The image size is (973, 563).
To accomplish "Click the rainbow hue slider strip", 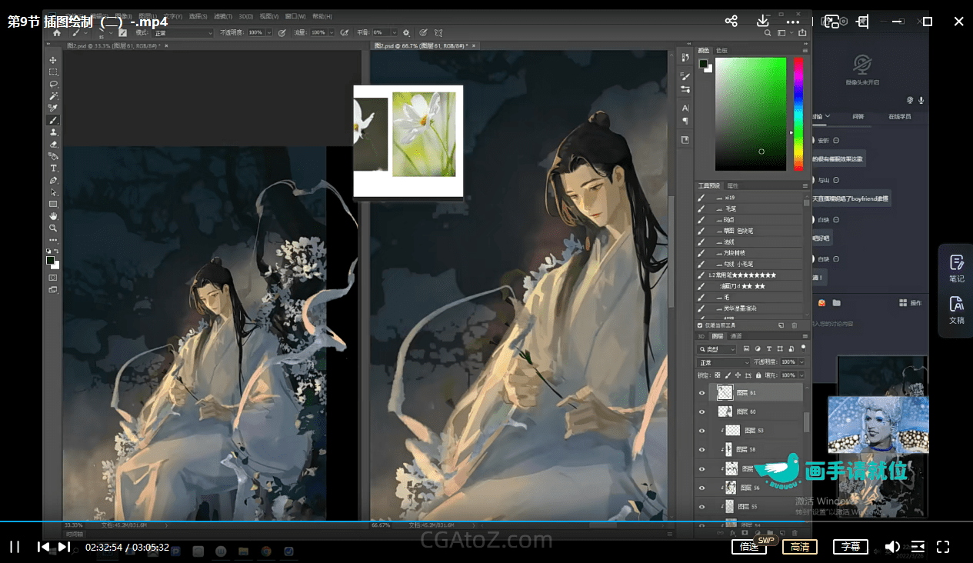I will point(798,112).
